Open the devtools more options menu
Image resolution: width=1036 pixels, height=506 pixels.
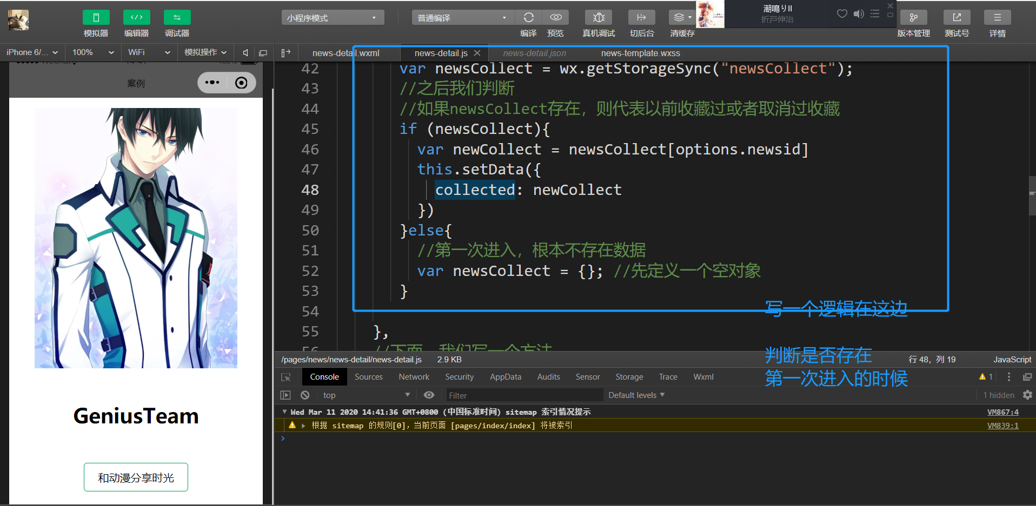click(1009, 377)
